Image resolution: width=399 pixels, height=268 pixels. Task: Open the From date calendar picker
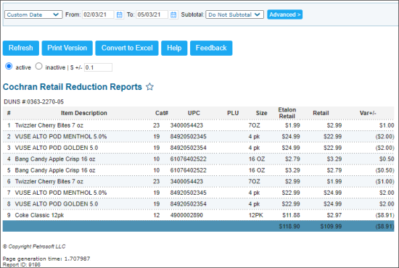[120, 14]
